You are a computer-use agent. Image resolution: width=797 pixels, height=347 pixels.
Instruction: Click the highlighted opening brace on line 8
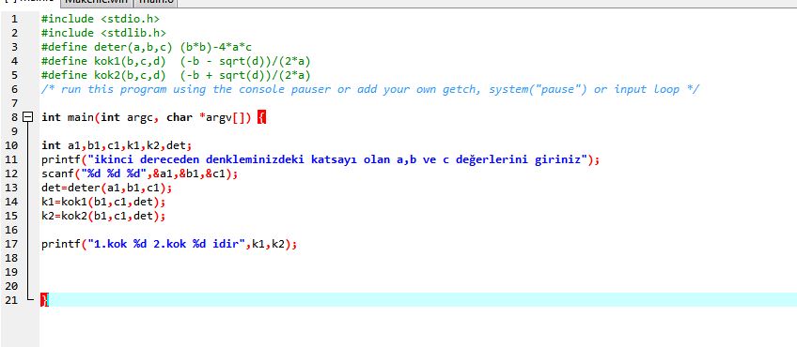[261, 117]
